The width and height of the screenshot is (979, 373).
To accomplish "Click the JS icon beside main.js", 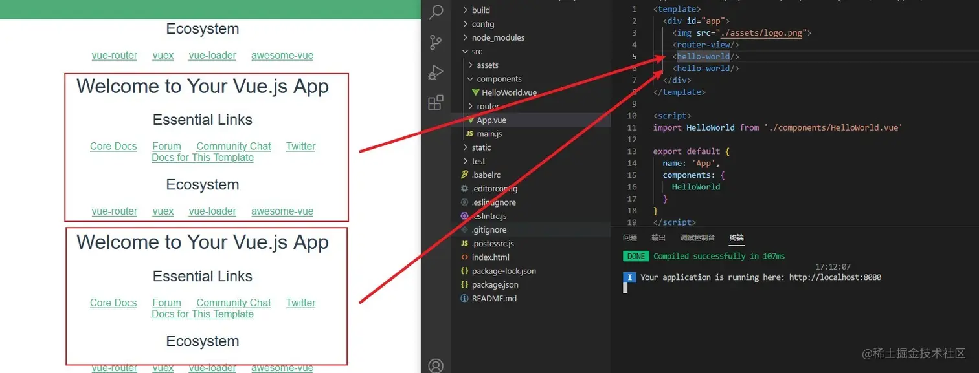I will pyautogui.click(x=469, y=134).
